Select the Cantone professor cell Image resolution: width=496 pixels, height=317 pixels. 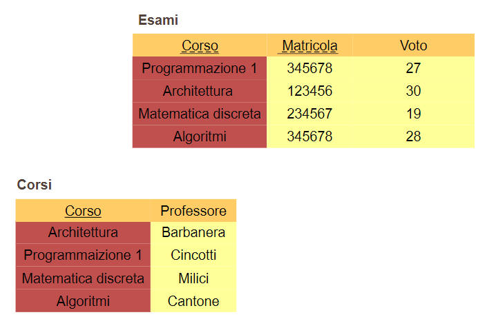[x=193, y=301]
